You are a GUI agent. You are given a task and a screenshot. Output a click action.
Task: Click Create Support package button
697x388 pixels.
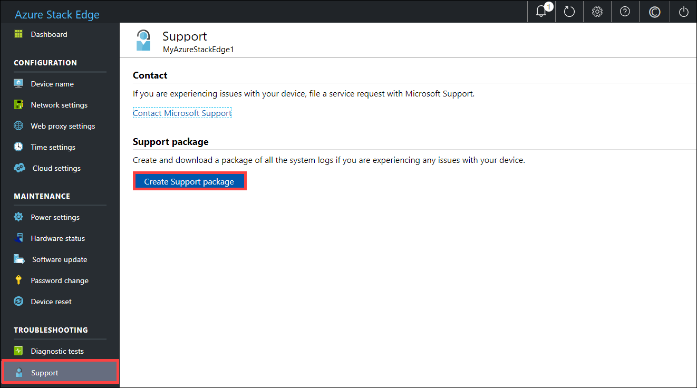[189, 181]
